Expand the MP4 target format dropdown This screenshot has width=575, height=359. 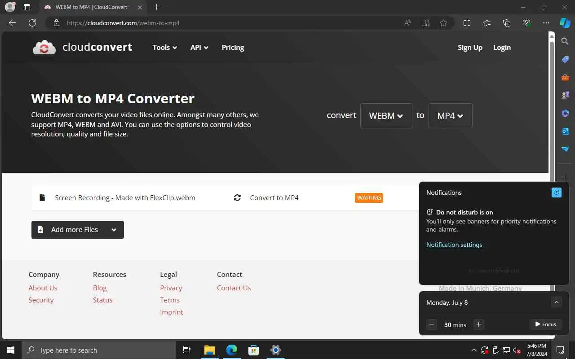(x=450, y=116)
